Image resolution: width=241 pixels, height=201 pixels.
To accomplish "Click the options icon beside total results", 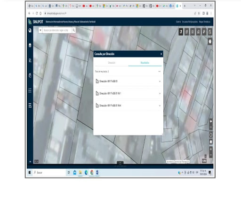I will (x=160, y=72).
